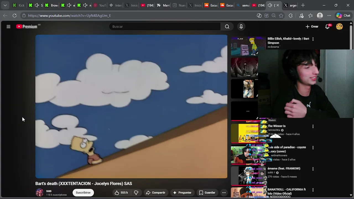This screenshot has height=199, width=354.
Task: Add page to favorites star
Action: 281,15
